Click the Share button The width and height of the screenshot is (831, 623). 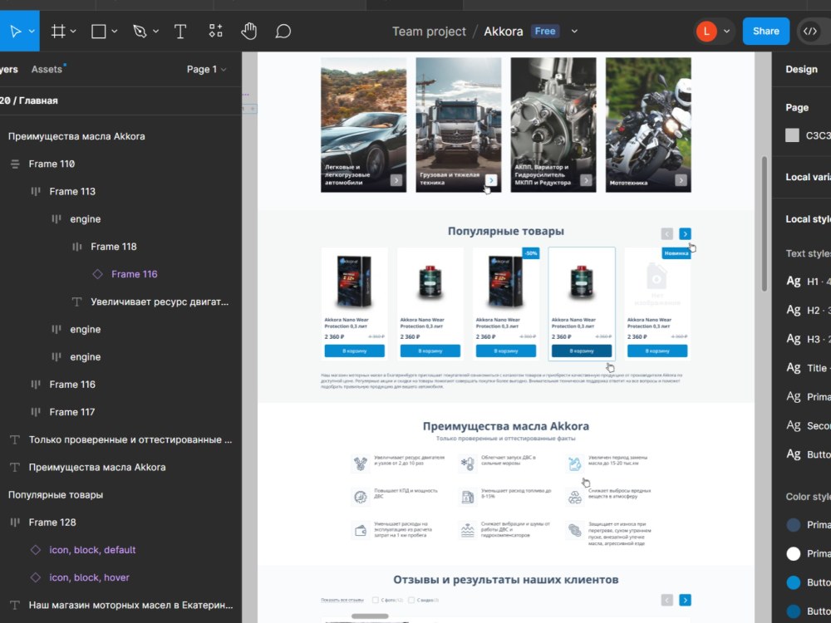766,32
